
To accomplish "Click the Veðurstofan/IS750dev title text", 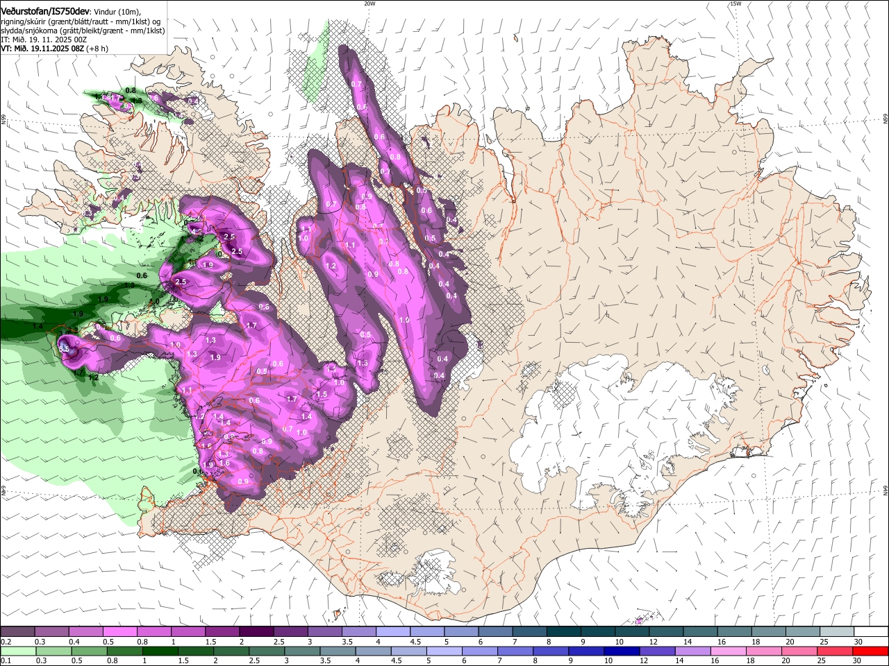I will tap(45, 12).
